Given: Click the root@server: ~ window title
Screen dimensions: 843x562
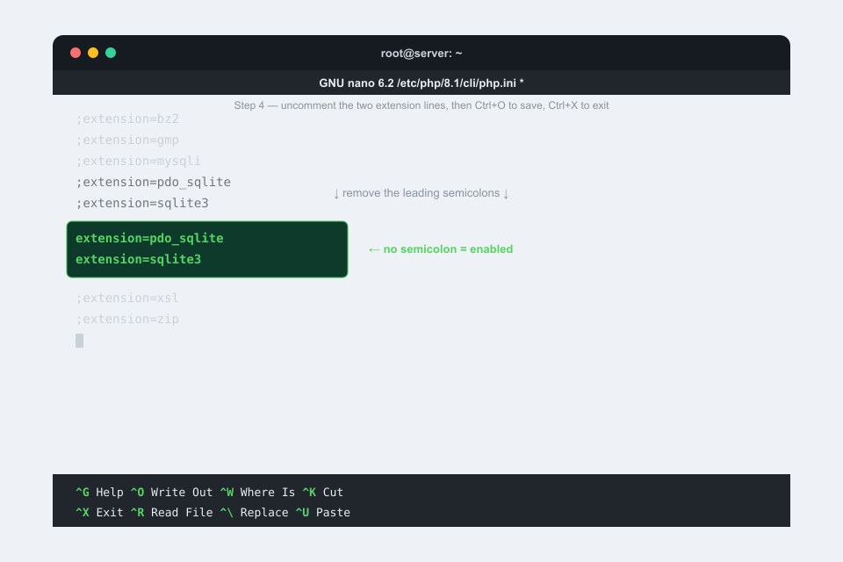Looking at the screenshot, I should coord(421,54).
